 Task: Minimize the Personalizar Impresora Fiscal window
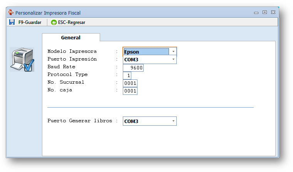click(x=256, y=12)
